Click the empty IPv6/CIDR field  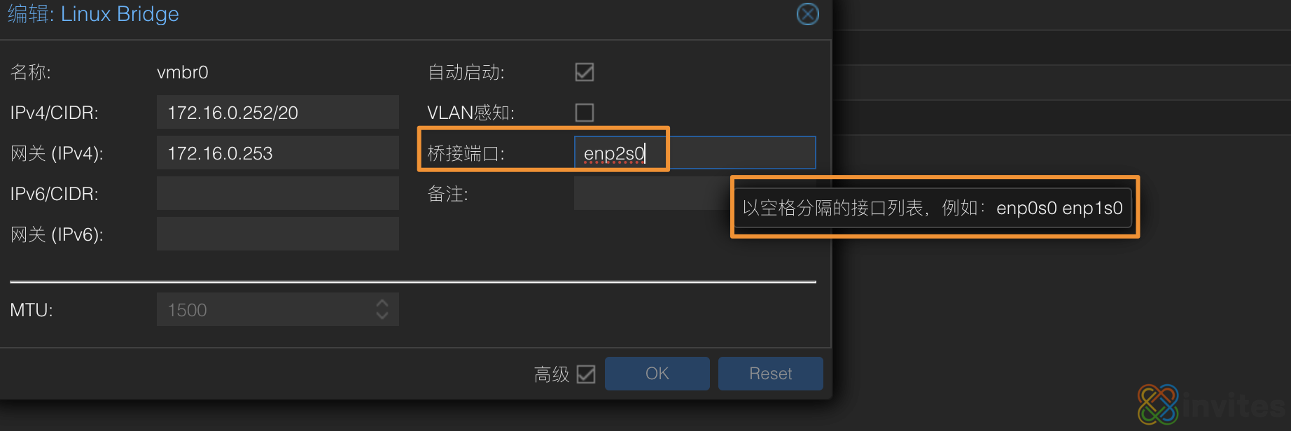(x=278, y=193)
